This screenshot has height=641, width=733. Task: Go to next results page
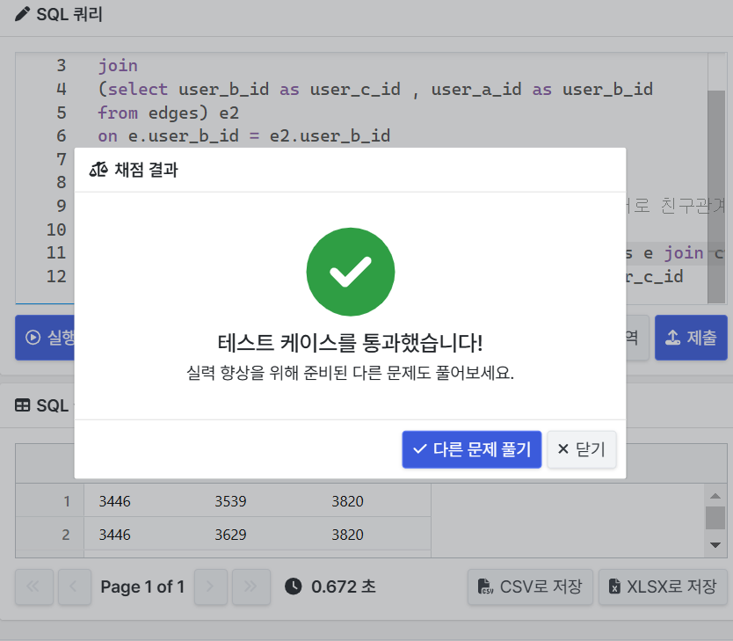[x=210, y=586]
